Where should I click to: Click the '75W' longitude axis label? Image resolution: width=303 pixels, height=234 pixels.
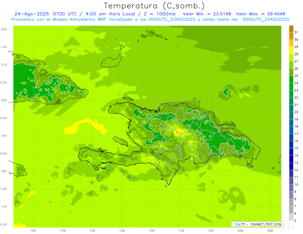tap(63, 230)
